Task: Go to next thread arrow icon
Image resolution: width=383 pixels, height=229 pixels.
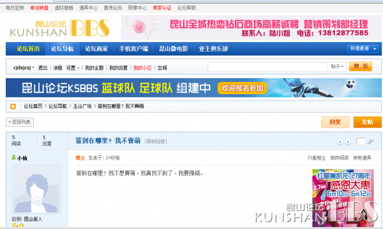Action: pyautogui.click(x=348, y=142)
